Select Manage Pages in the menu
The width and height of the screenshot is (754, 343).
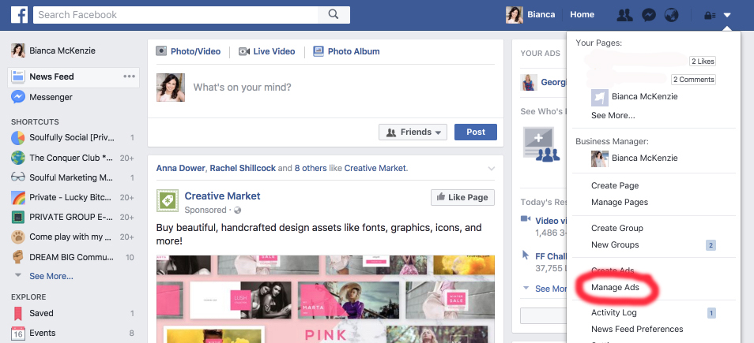click(x=620, y=203)
